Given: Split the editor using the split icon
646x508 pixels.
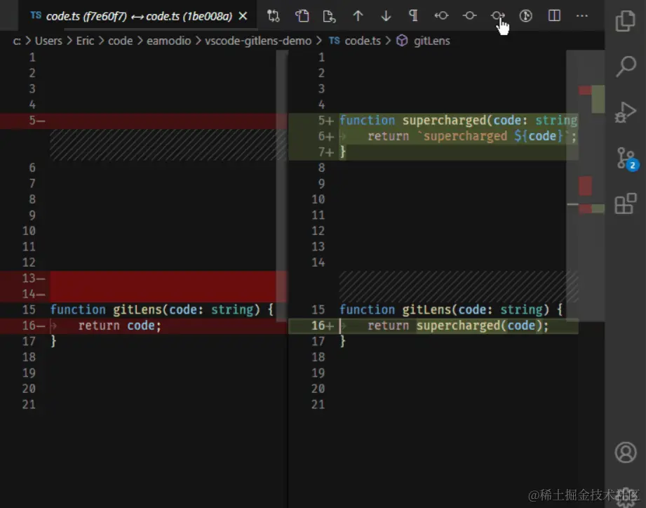Looking at the screenshot, I should (554, 15).
